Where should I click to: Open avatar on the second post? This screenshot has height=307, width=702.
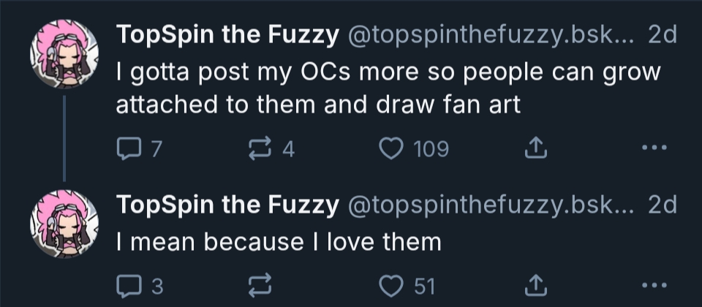tap(64, 224)
